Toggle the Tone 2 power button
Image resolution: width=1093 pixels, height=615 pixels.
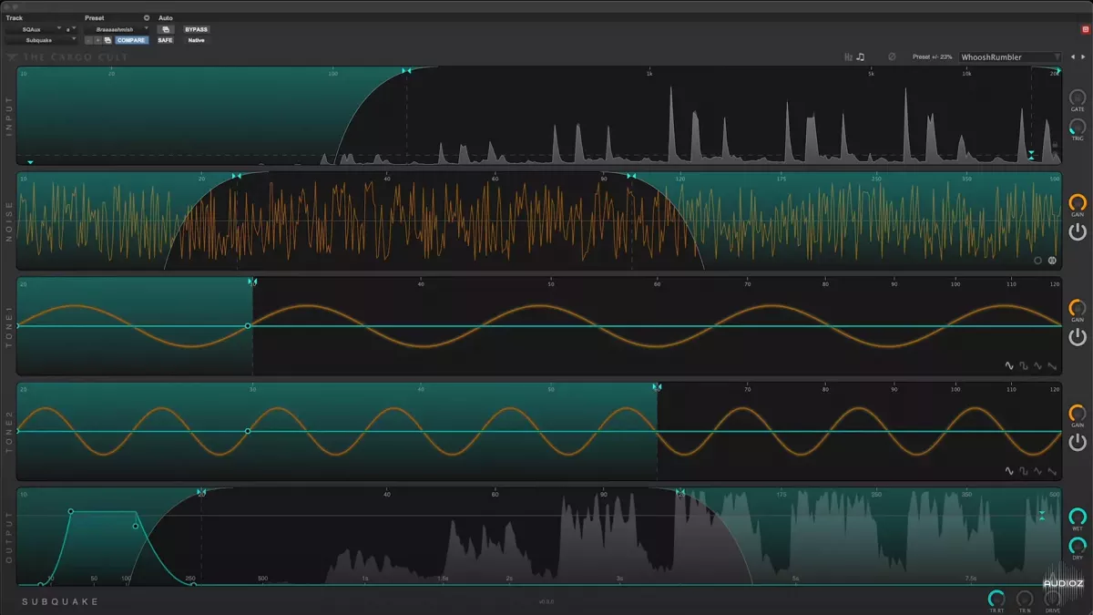1078,443
